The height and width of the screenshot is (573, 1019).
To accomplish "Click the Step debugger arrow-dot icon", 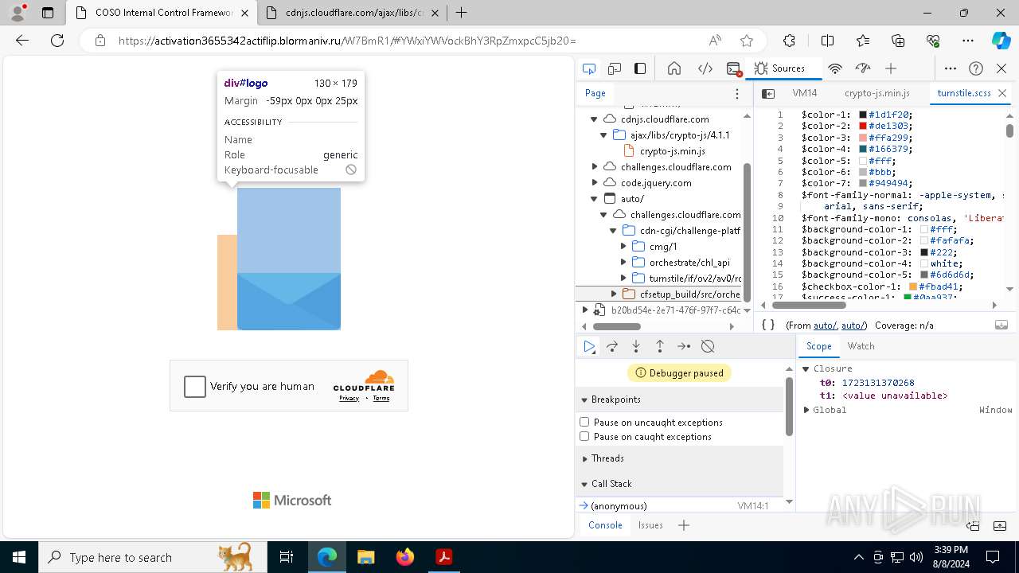I will [684, 346].
